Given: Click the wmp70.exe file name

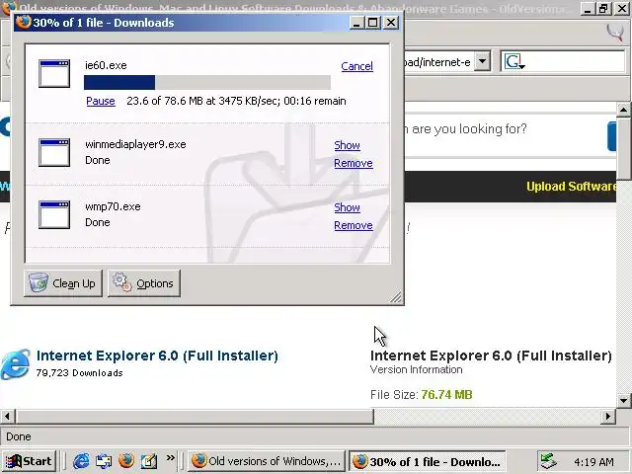Looking at the screenshot, I should tap(113, 206).
